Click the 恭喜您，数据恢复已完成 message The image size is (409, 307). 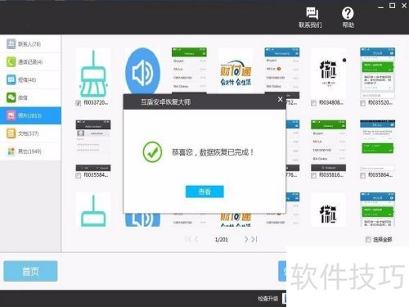click(213, 152)
